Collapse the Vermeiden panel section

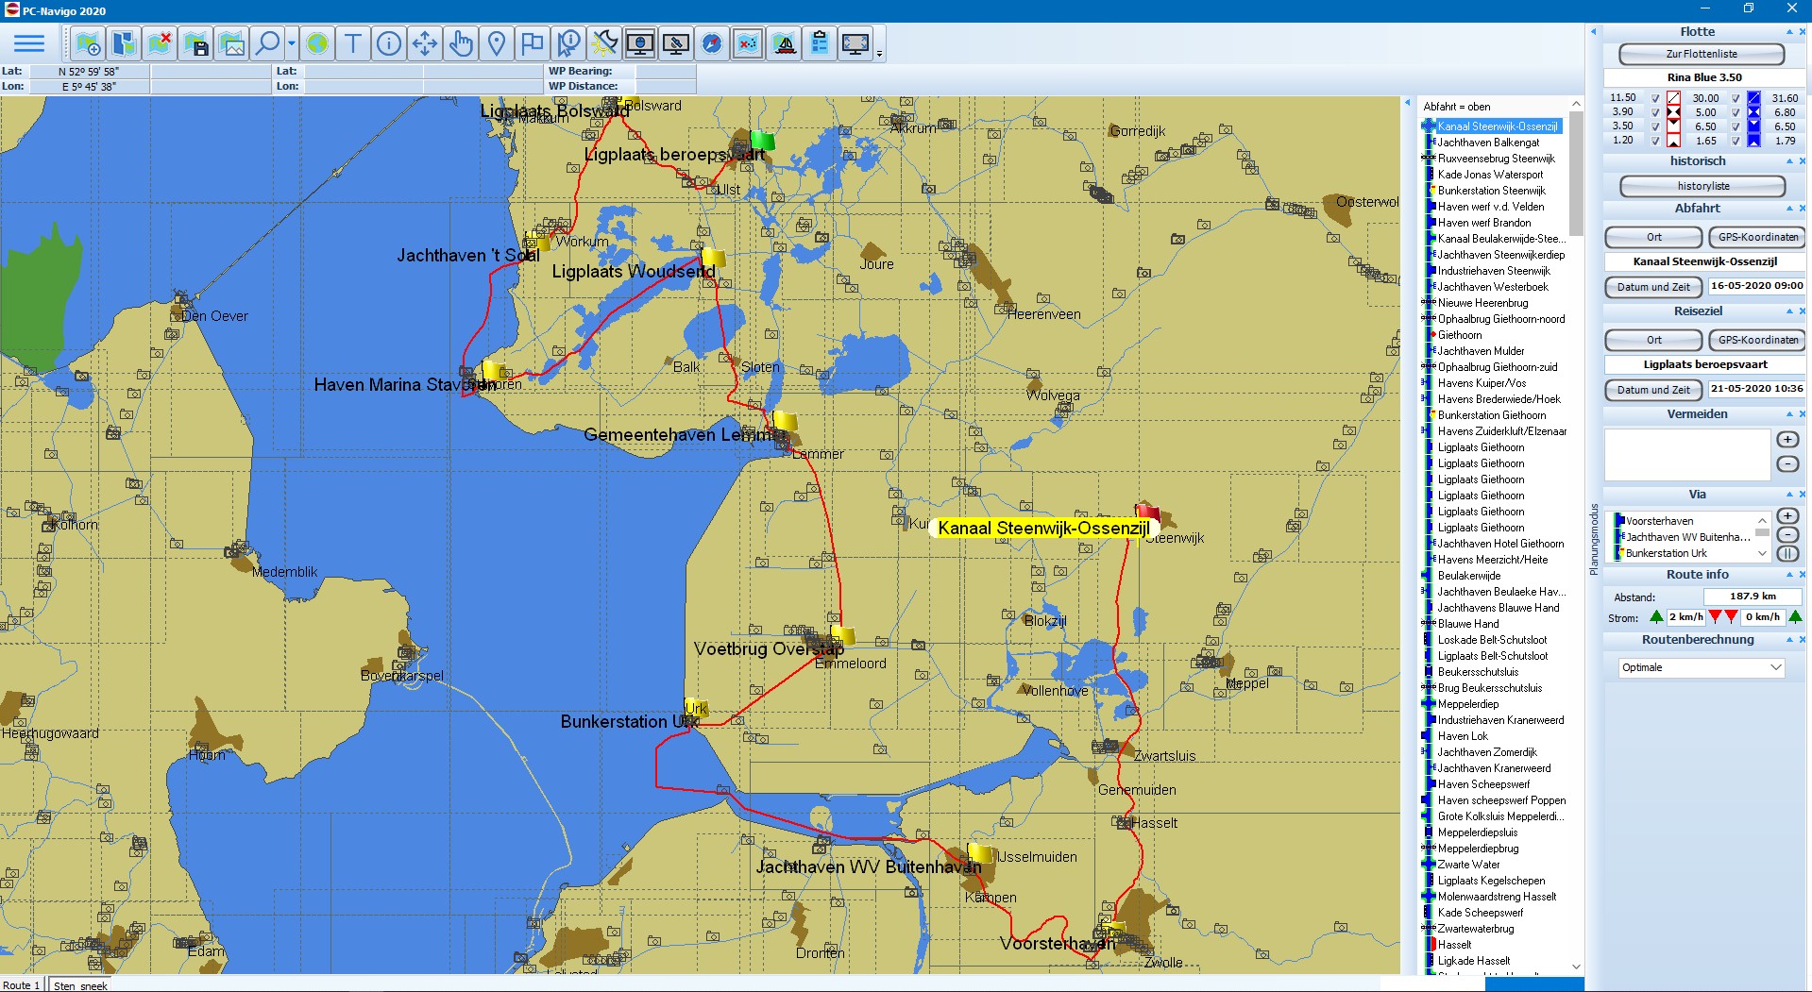(x=1789, y=414)
